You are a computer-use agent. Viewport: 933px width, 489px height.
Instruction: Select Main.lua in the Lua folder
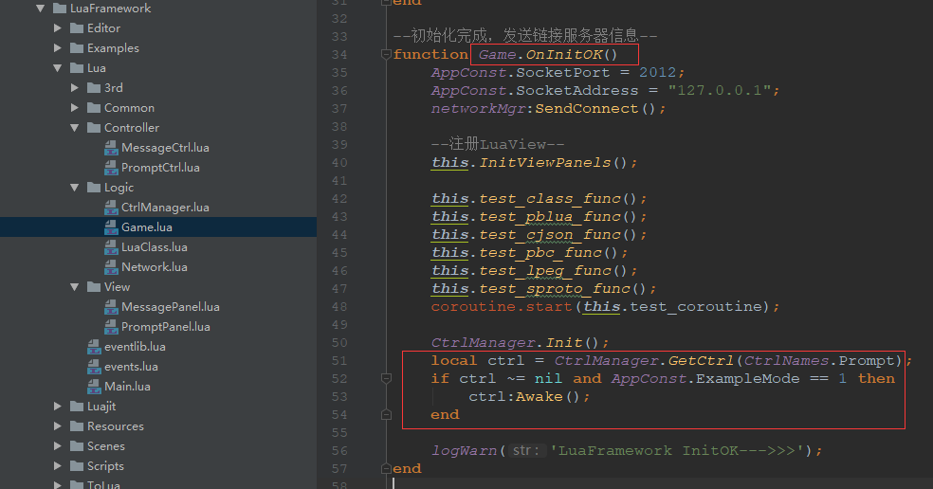pyautogui.click(x=127, y=387)
